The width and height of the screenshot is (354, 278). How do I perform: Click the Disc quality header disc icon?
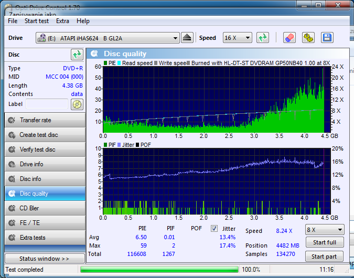click(94, 54)
